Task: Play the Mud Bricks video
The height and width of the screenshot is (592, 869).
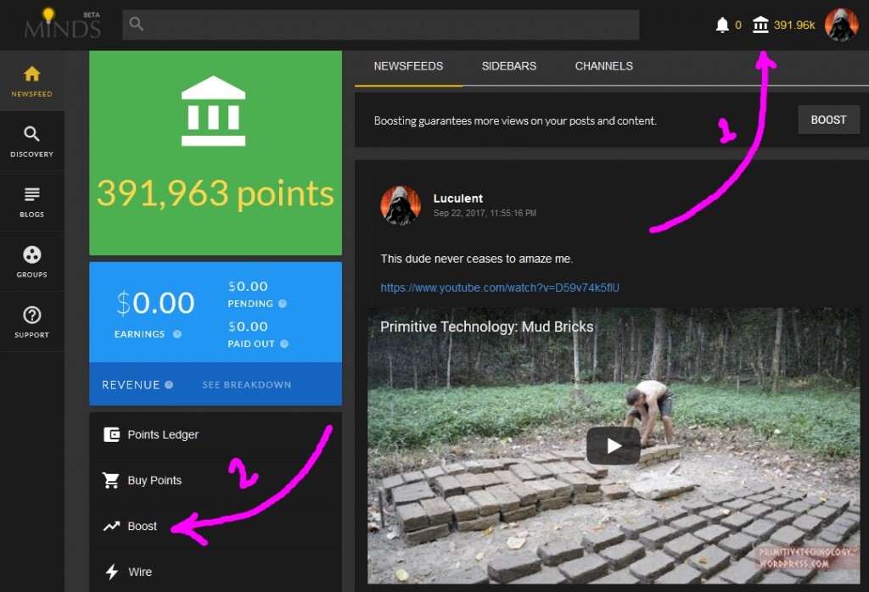Action: click(x=613, y=445)
